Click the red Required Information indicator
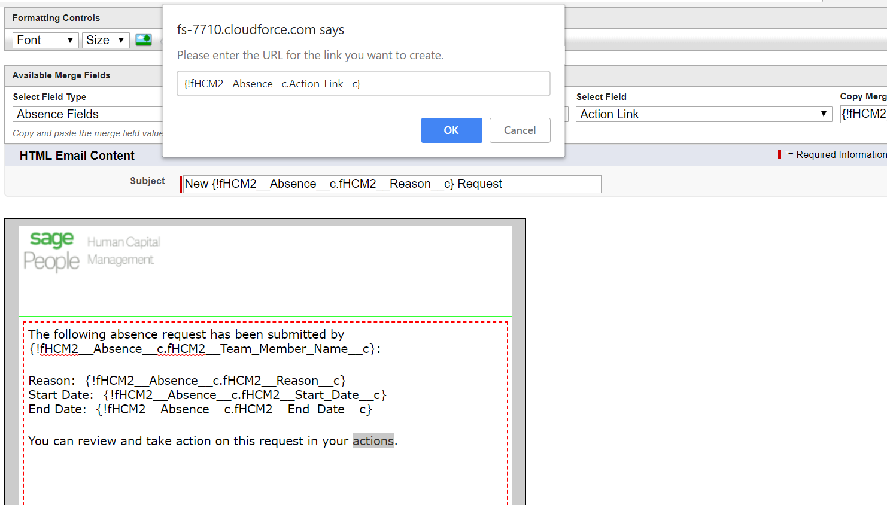The height and width of the screenshot is (505, 887). (779, 155)
